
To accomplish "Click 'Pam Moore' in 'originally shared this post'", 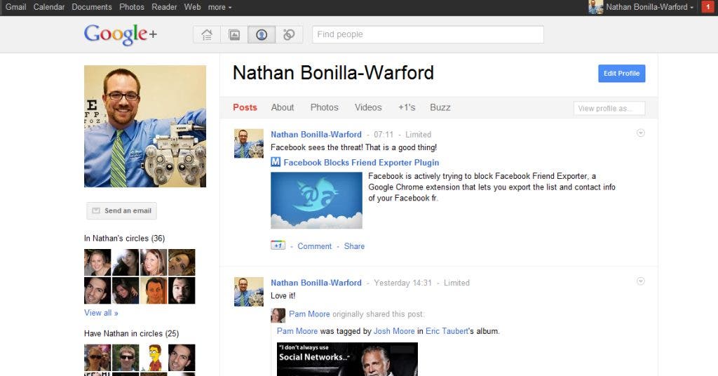I will [309, 314].
